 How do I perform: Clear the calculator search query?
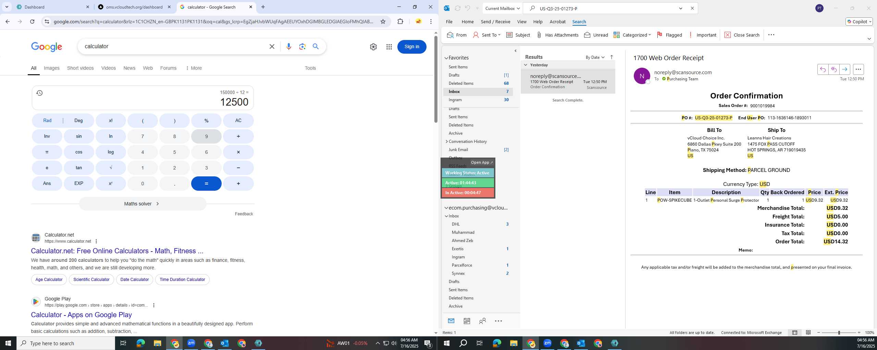coord(272,46)
